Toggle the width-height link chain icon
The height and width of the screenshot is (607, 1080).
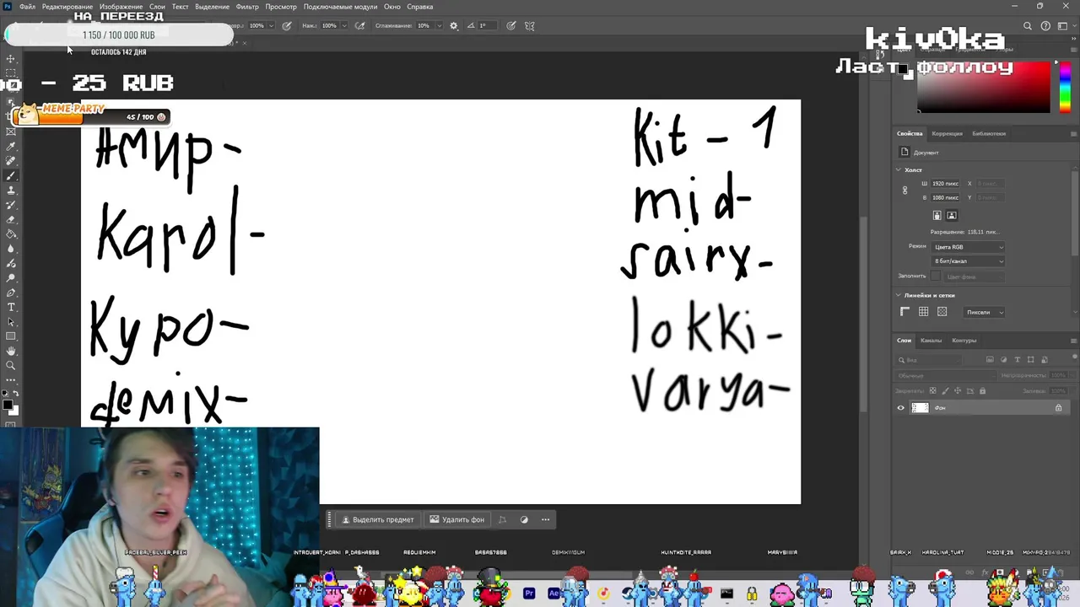point(904,191)
